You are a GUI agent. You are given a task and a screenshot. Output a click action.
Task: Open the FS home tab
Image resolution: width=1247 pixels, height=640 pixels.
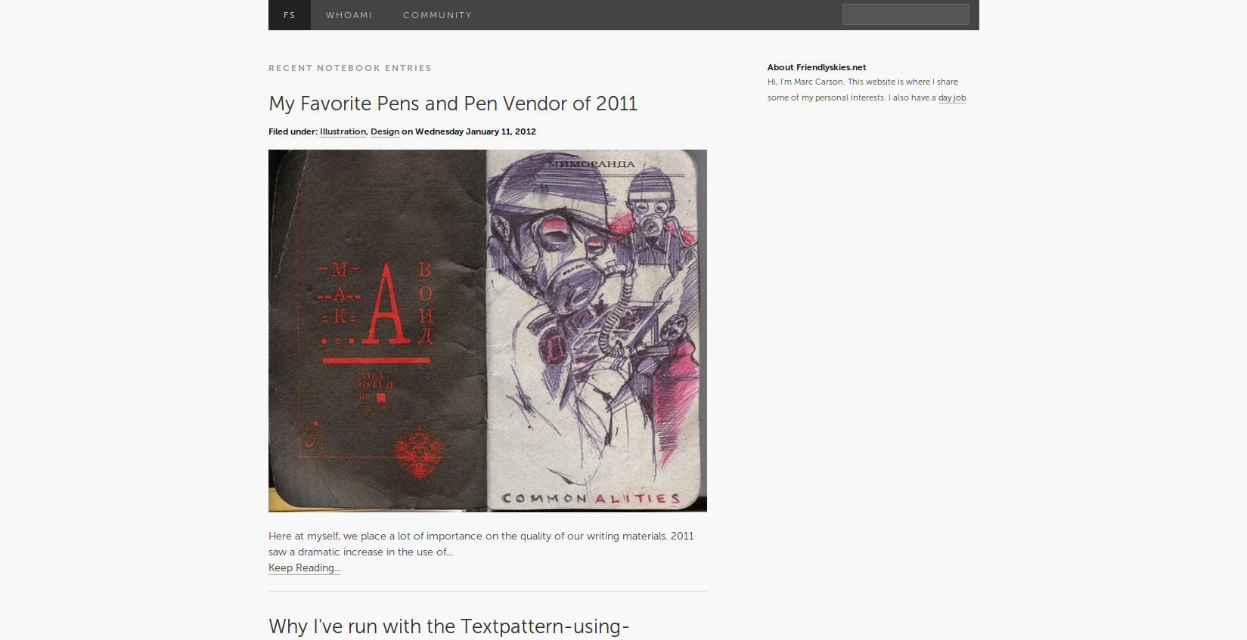(x=290, y=15)
